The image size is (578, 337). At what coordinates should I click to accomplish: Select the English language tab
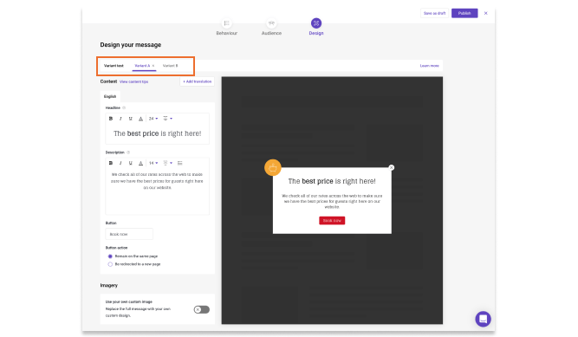click(110, 97)
